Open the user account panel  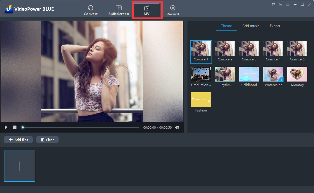click(280, 4)
